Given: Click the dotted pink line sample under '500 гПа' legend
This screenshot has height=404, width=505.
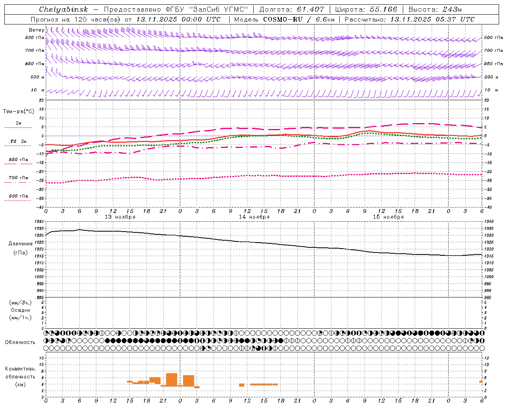Looking at the screenshot, I should (17, 200).
